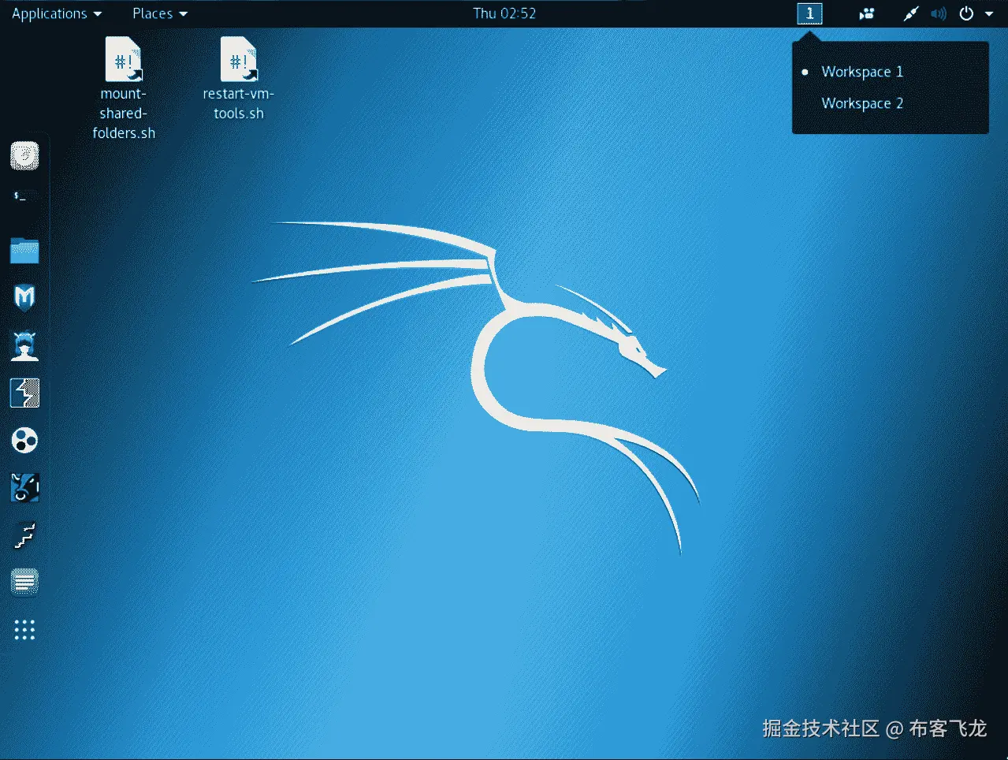Expand the system menu arrow
This screenshot has width=1008, height=760.
pos(989,13)
